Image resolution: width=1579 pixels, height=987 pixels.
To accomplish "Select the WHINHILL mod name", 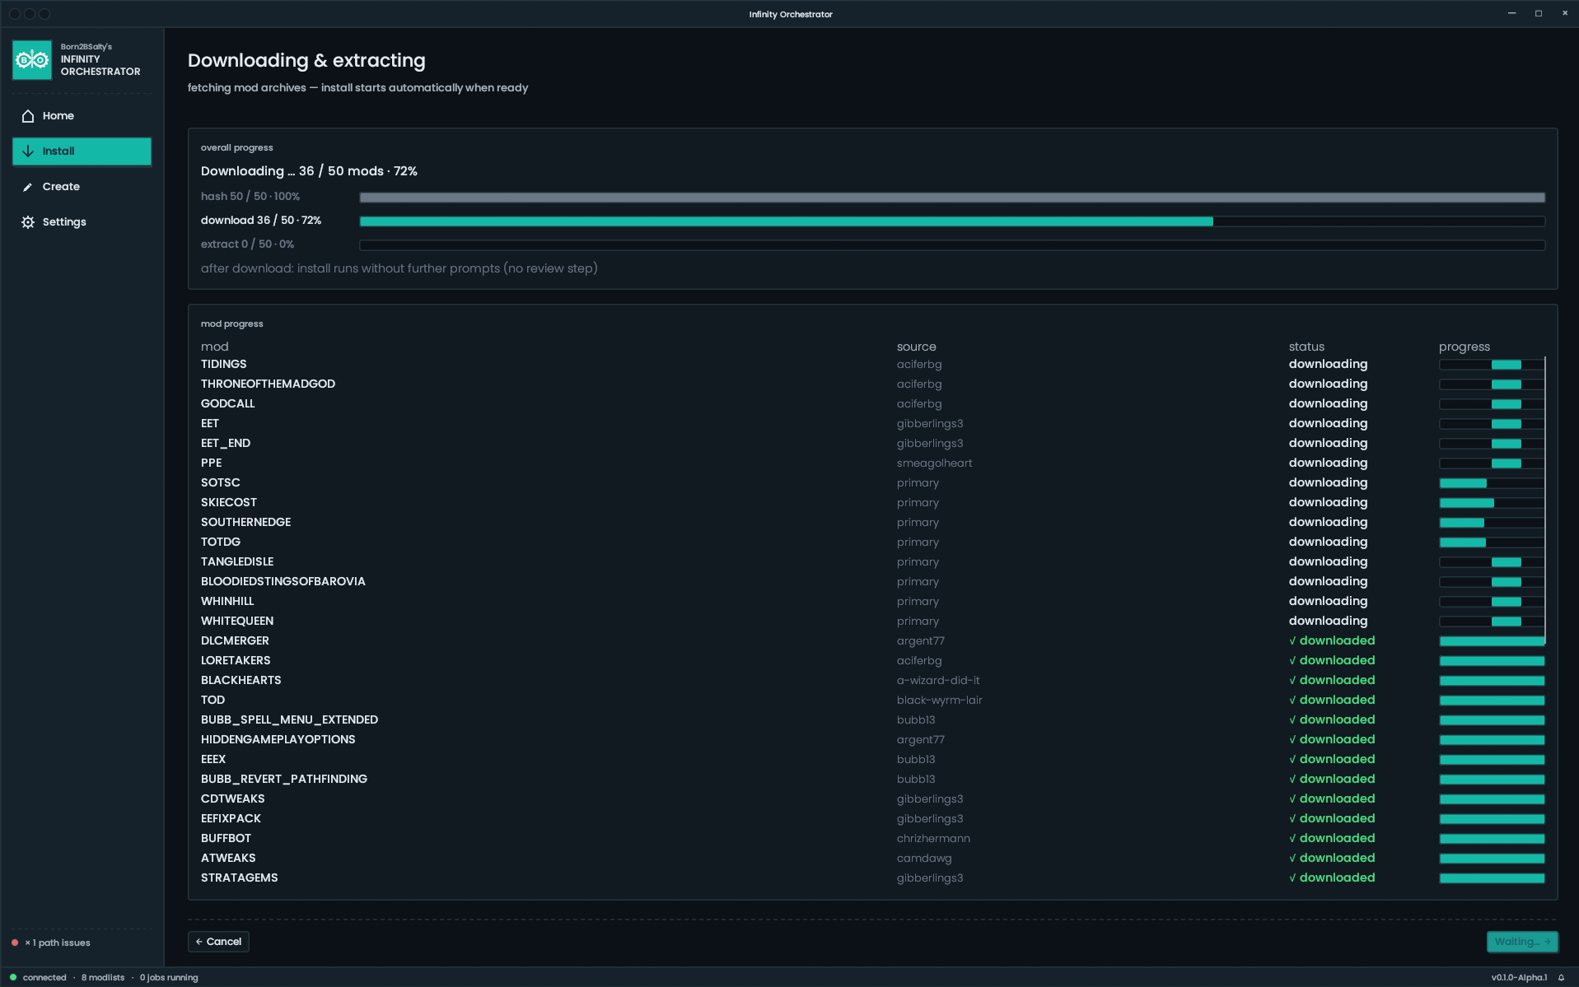I will (x=227, y=601).
